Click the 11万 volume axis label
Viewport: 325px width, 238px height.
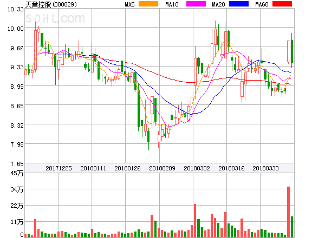click(17, 222)
